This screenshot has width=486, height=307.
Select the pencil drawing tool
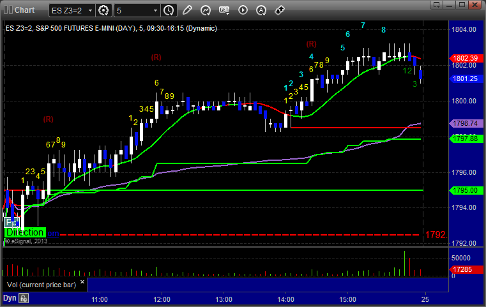pos(187,10)
